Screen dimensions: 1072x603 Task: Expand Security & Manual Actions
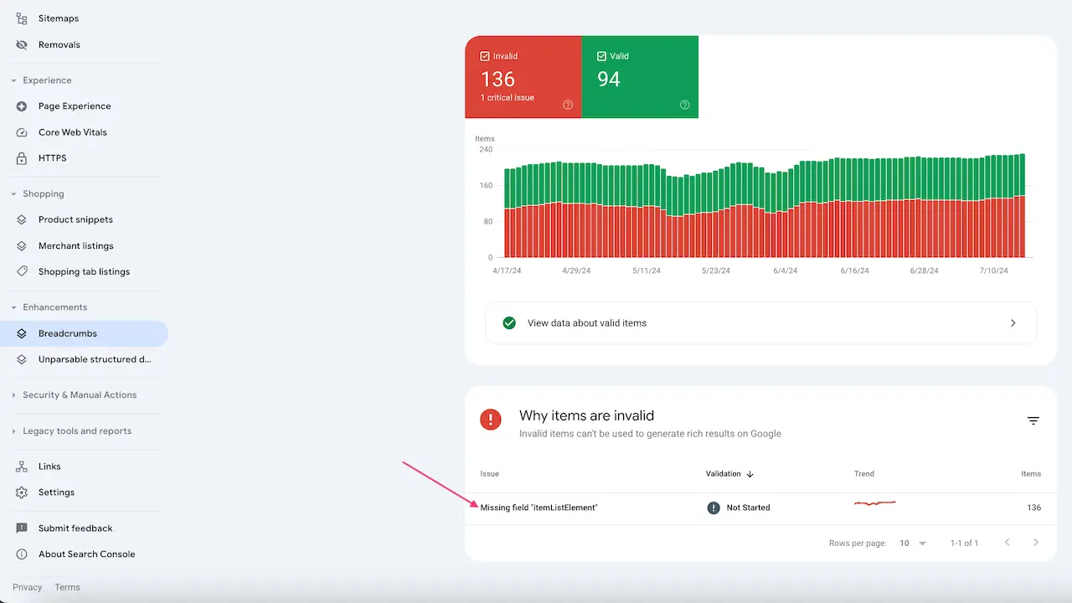80,394
